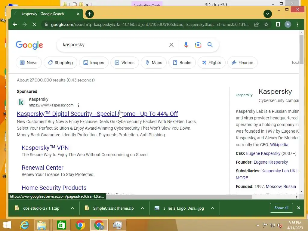Screen dimensions: 308x231
Task: Open Windows Store from taskbar
Action: (61, 225)
